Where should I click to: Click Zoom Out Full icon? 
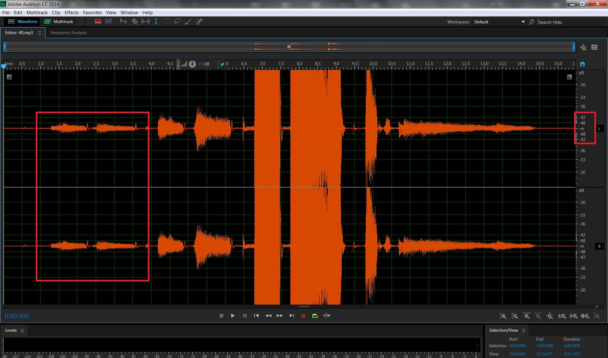click(550, 316)
